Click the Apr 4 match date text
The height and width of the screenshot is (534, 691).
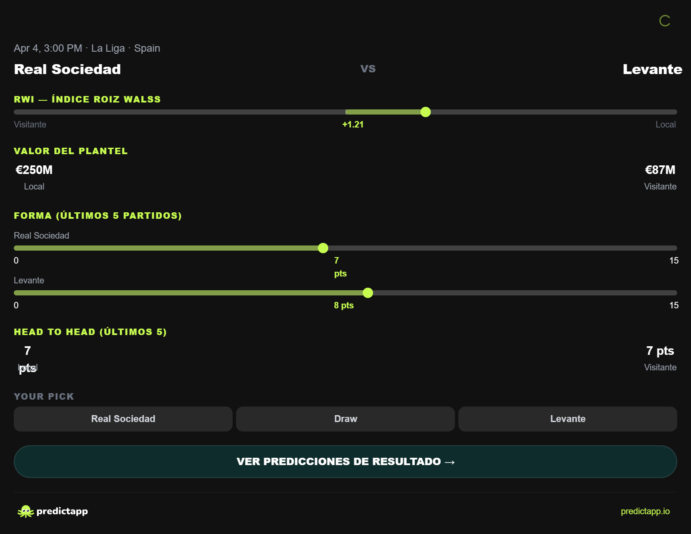(x=47, y=48)
